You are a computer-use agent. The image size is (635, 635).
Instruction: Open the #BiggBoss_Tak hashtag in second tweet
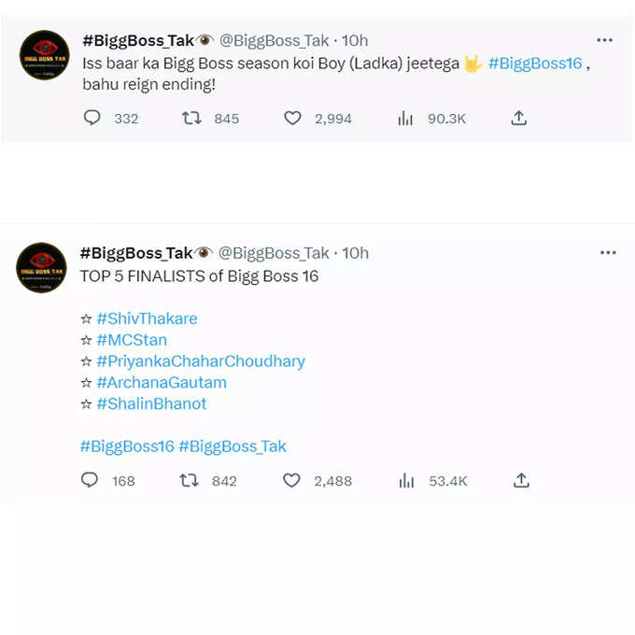click(233, 446)
